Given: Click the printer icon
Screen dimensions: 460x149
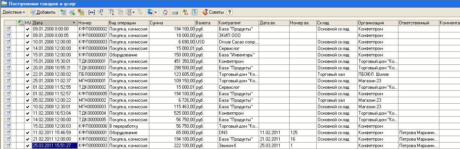Looking at the screenshot, I should (x=175, y=12).
